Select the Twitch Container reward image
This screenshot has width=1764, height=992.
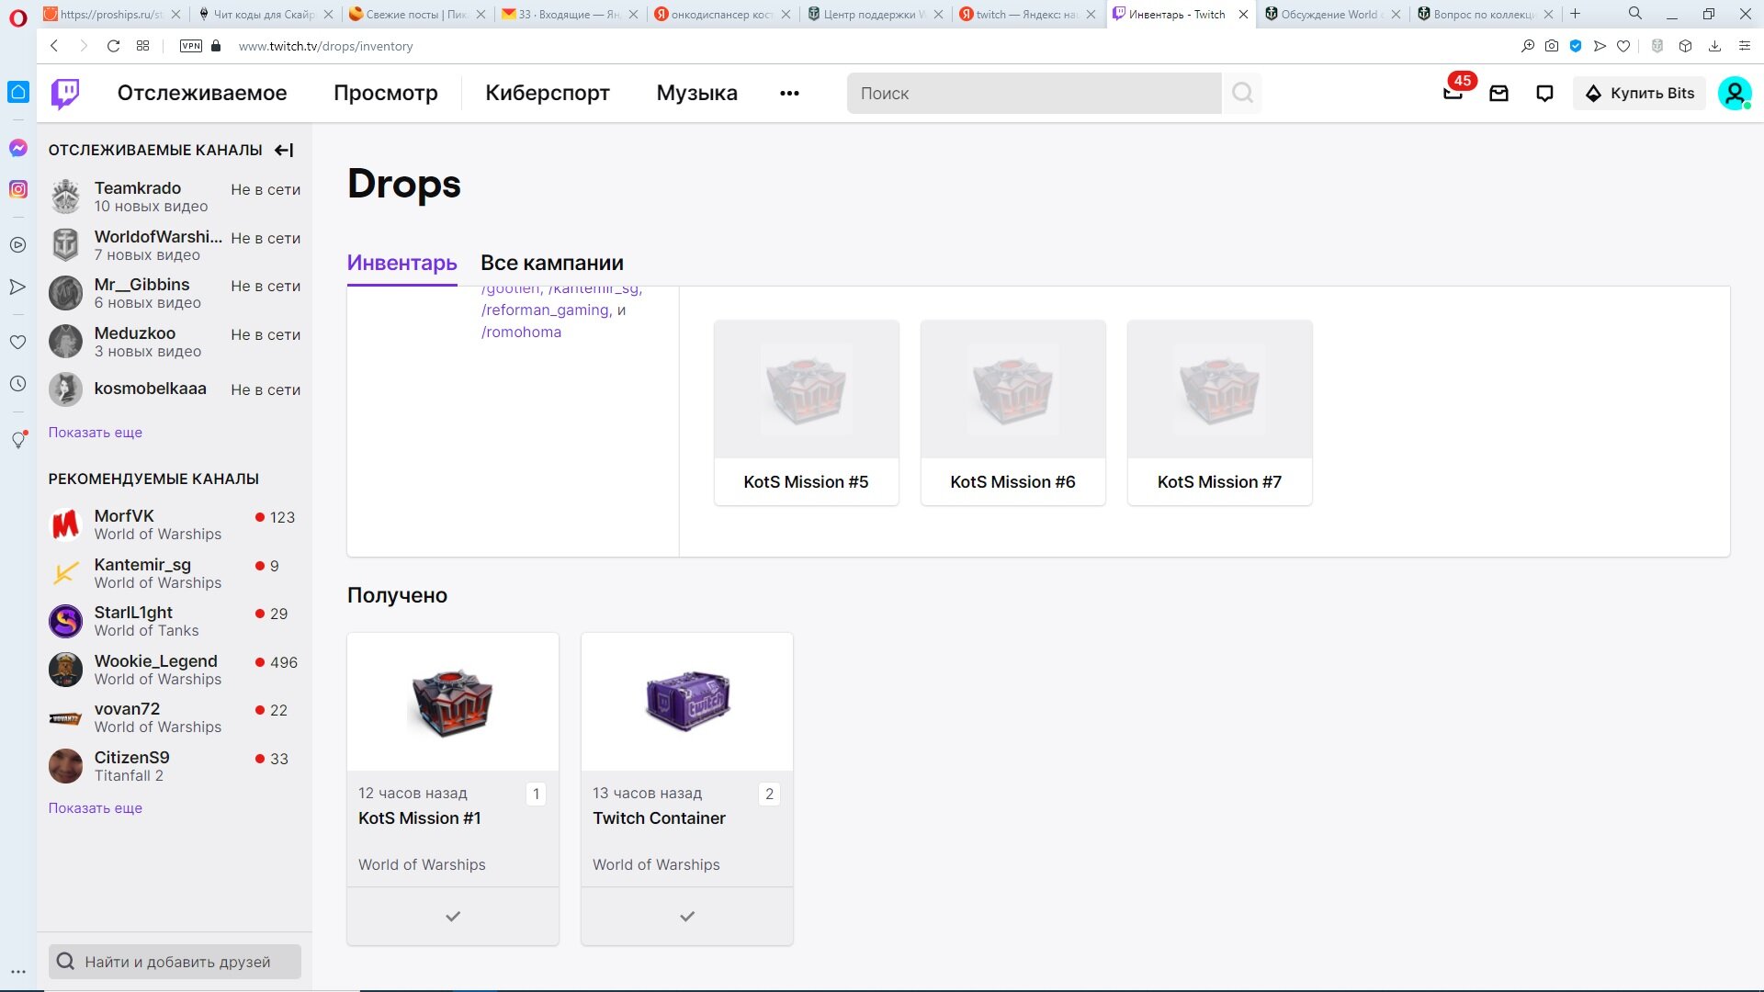[687, 702]
